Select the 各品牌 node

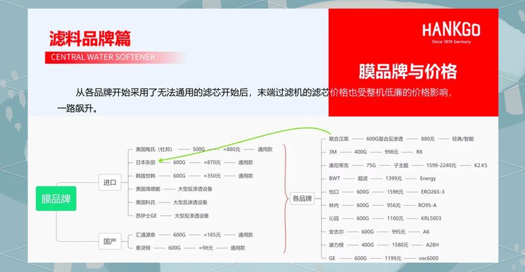click(x=302, y=199)
